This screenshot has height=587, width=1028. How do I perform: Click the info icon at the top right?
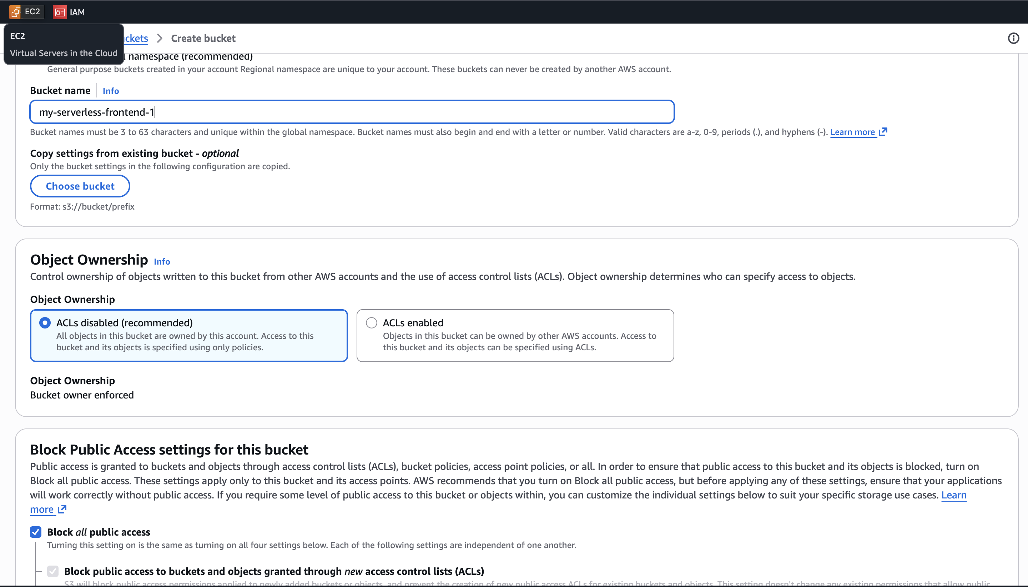click(x=1014, y=38)
